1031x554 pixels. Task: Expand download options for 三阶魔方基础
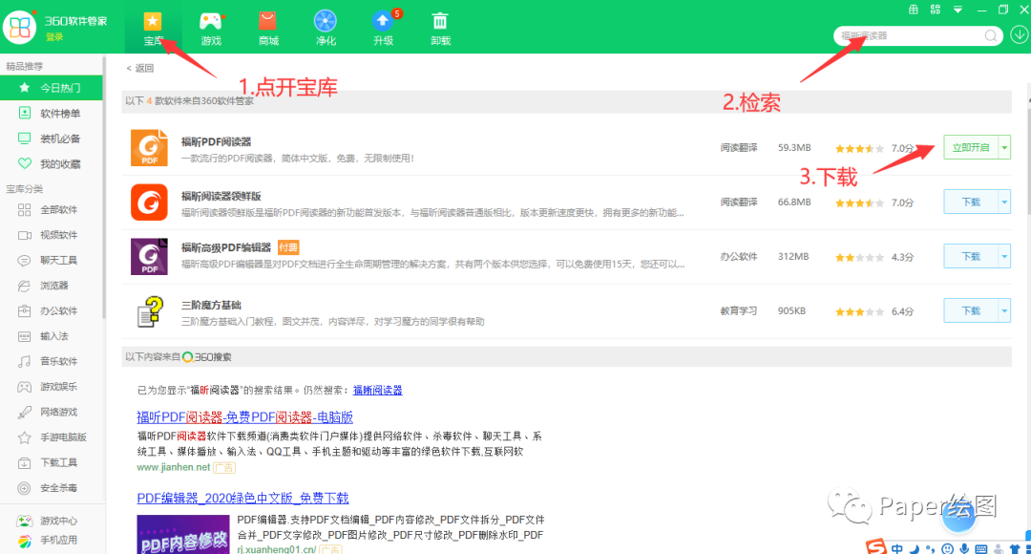pyautogui.click(x=1004, y=310)
